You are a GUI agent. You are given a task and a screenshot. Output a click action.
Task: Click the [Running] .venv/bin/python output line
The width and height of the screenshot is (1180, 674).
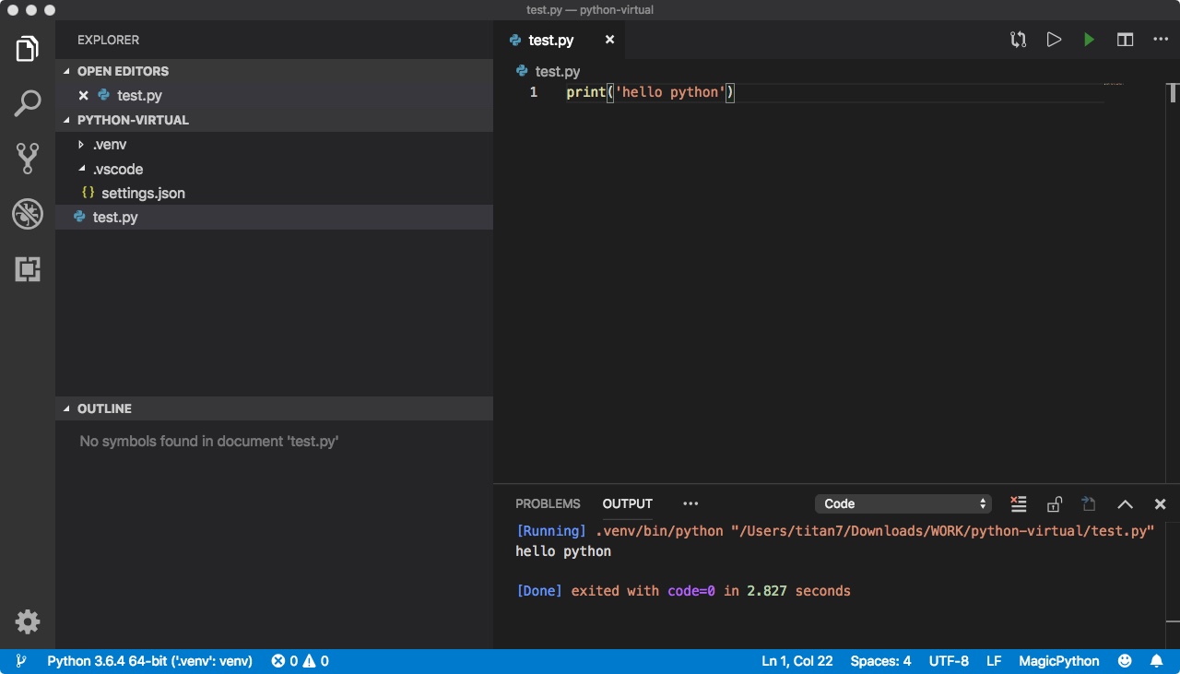click(x=835, y=531)
